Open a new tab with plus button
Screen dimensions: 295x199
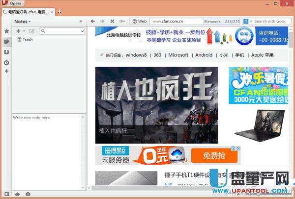coord(59,12)
